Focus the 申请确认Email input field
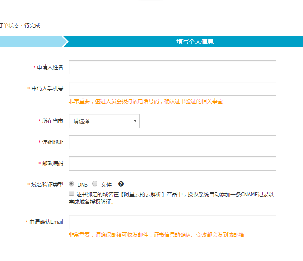This screenshot has width=303, height=261. point(172,222)
